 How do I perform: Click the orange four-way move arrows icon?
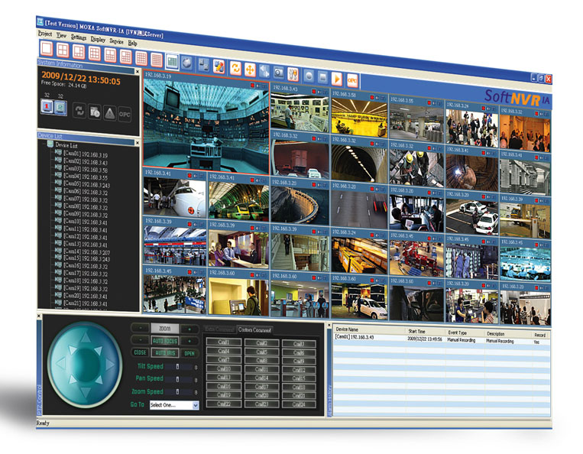[250, 70]
